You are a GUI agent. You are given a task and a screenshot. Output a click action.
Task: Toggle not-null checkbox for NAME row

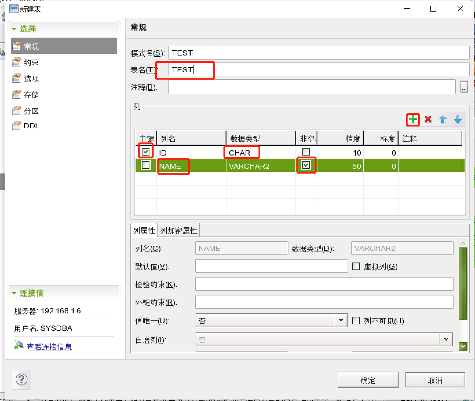(306, 165)
